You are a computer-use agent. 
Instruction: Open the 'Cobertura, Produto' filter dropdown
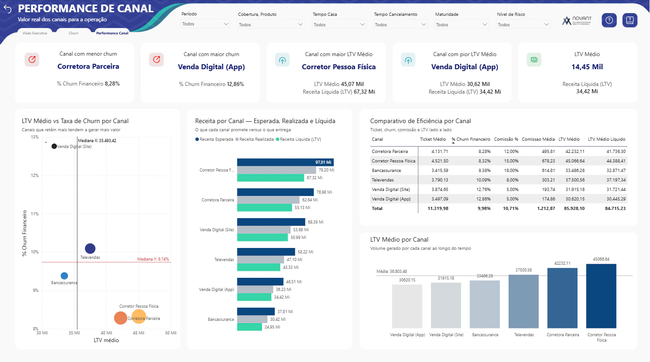click(x=272, y=25)
